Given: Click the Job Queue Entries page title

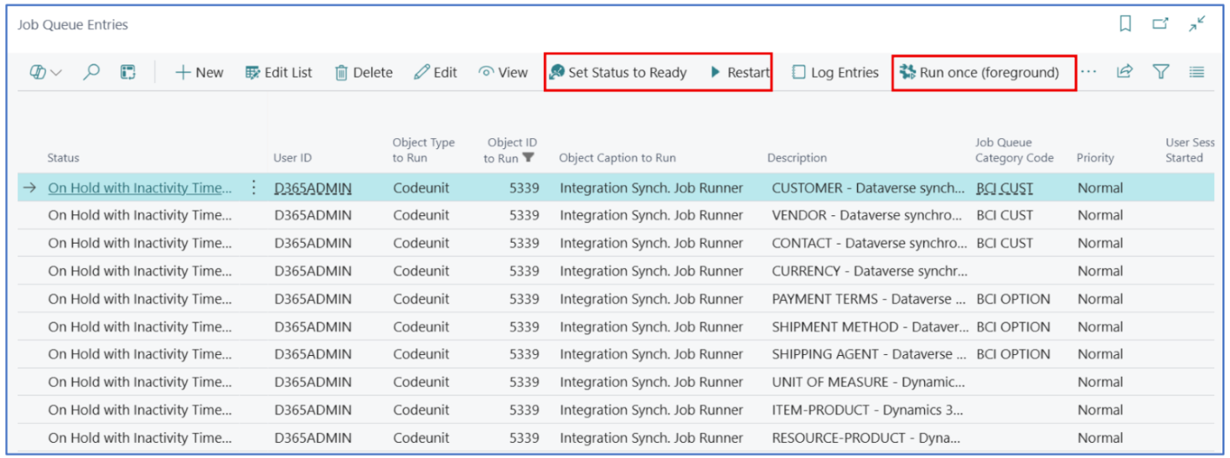Looking at the screenshot, I should (x=73, y=25).
